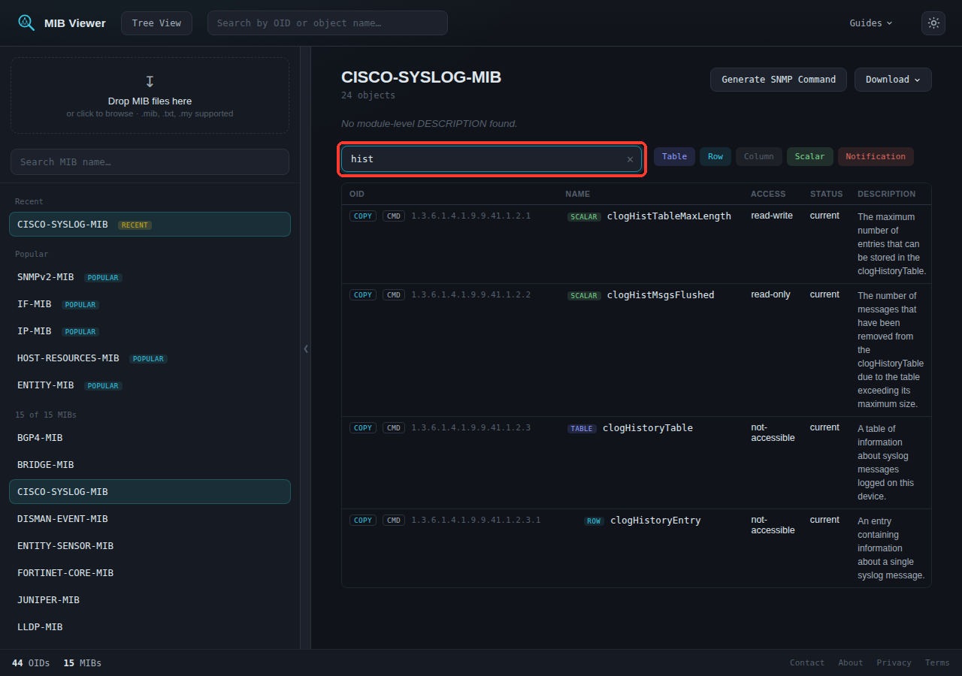Select IF-MIB in the sidebar
The image size is (962, 676).
150,304
